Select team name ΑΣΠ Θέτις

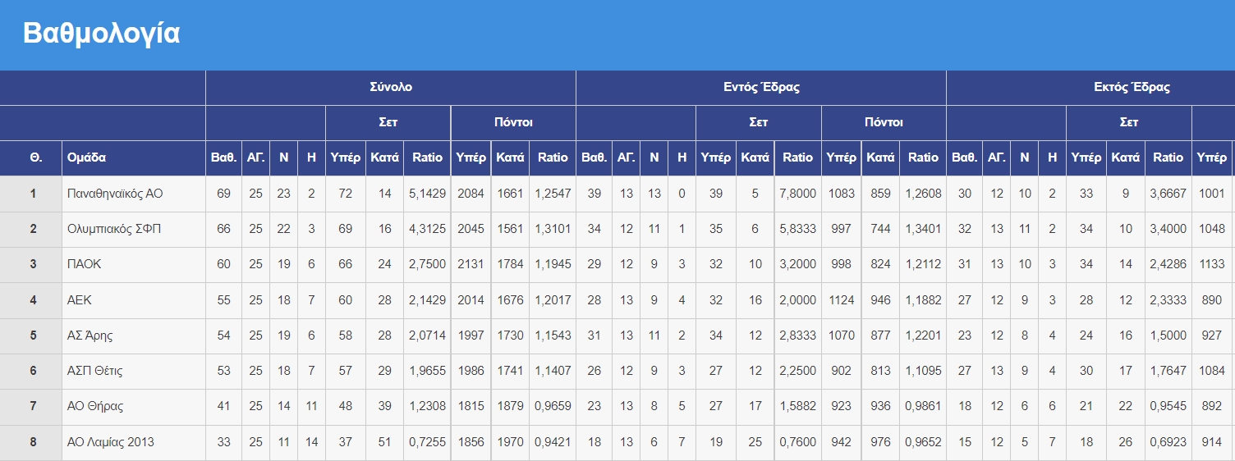(95, 371)
